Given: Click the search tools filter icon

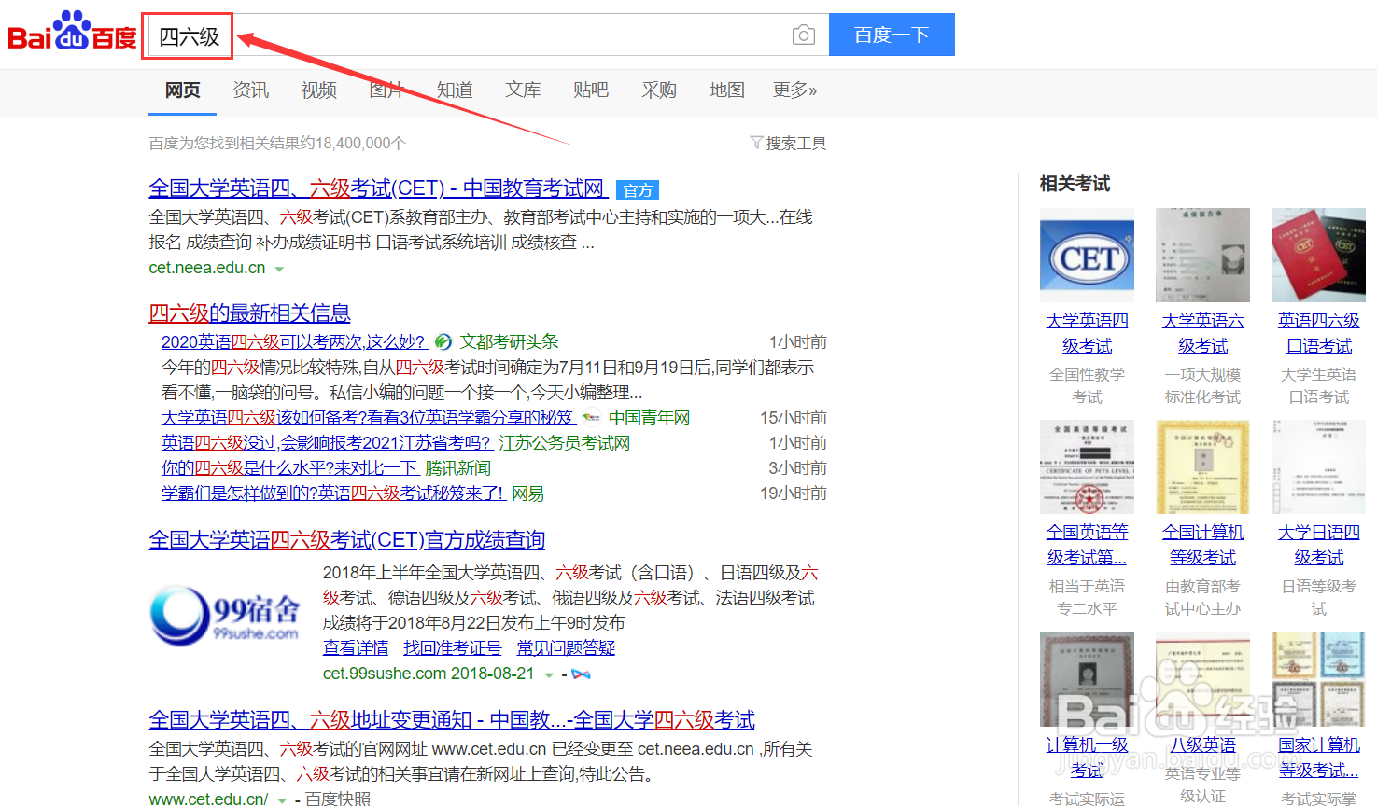Looking at the screenshot, I should coord(756,143).
